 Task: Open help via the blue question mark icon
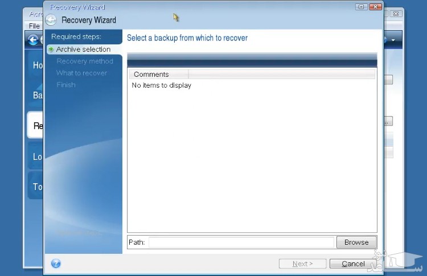click(x=56, y=263)
